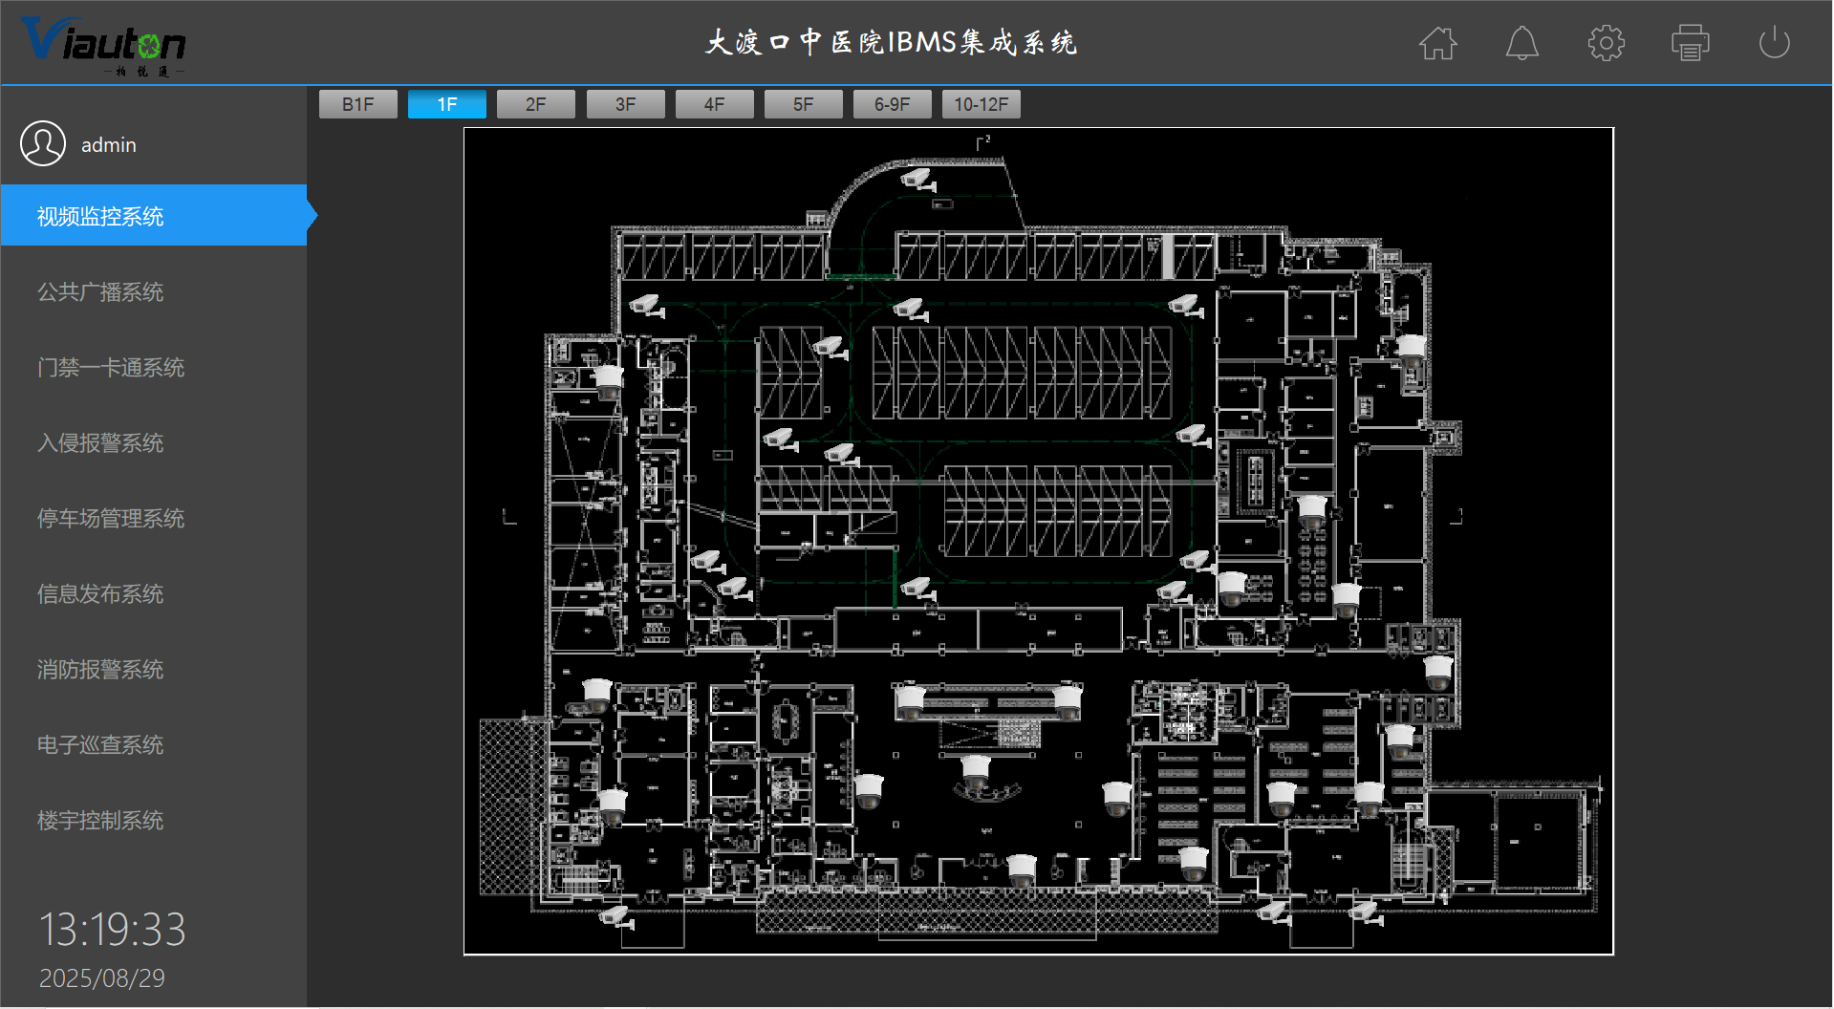Open the 10-12F floor tab
This screenshot has height=1009, width=1834.
981,104
